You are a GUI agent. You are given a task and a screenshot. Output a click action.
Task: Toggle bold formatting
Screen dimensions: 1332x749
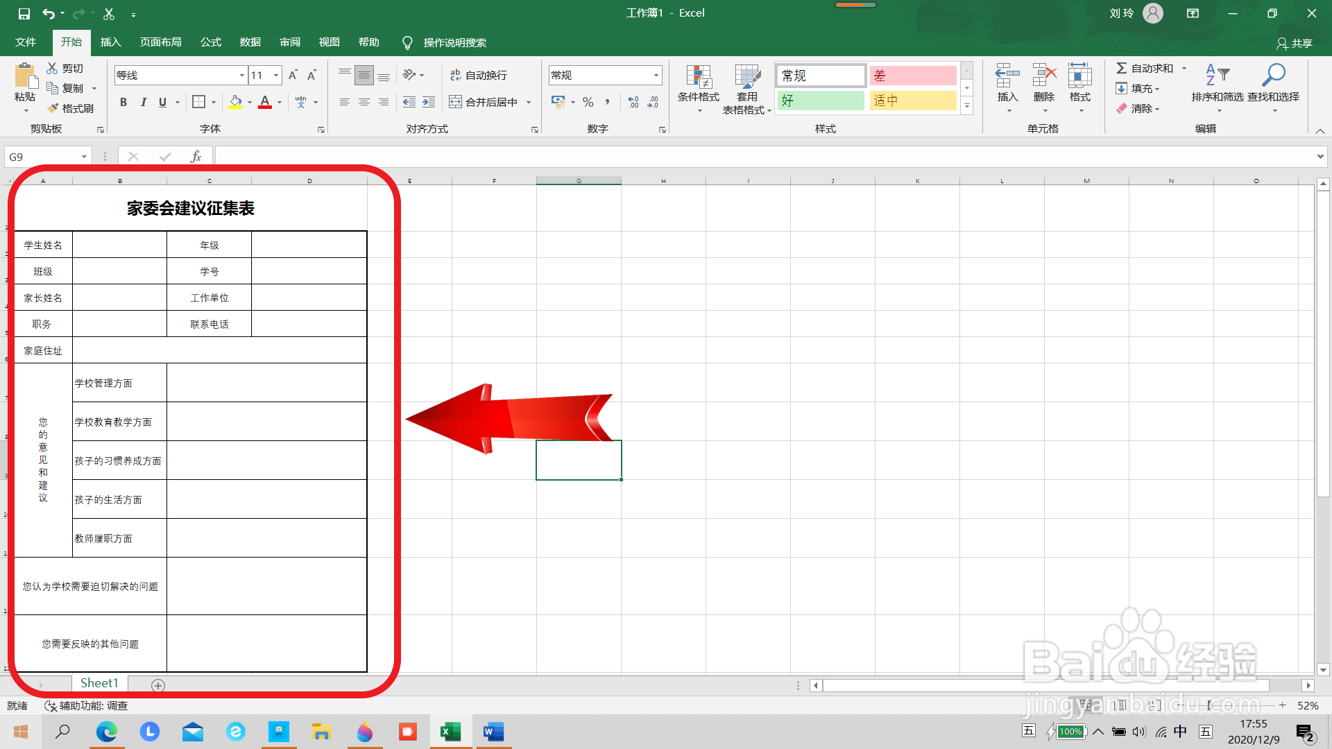tap(123, 102)
